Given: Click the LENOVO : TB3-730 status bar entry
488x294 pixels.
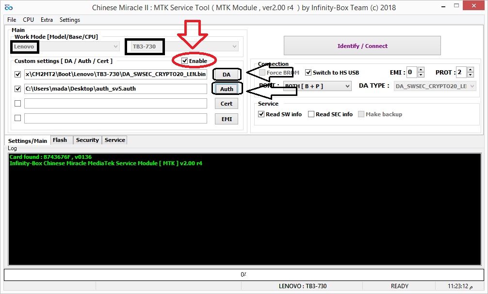Looking at the screenshot, I should pyautogui.click(x=303, y=286).
